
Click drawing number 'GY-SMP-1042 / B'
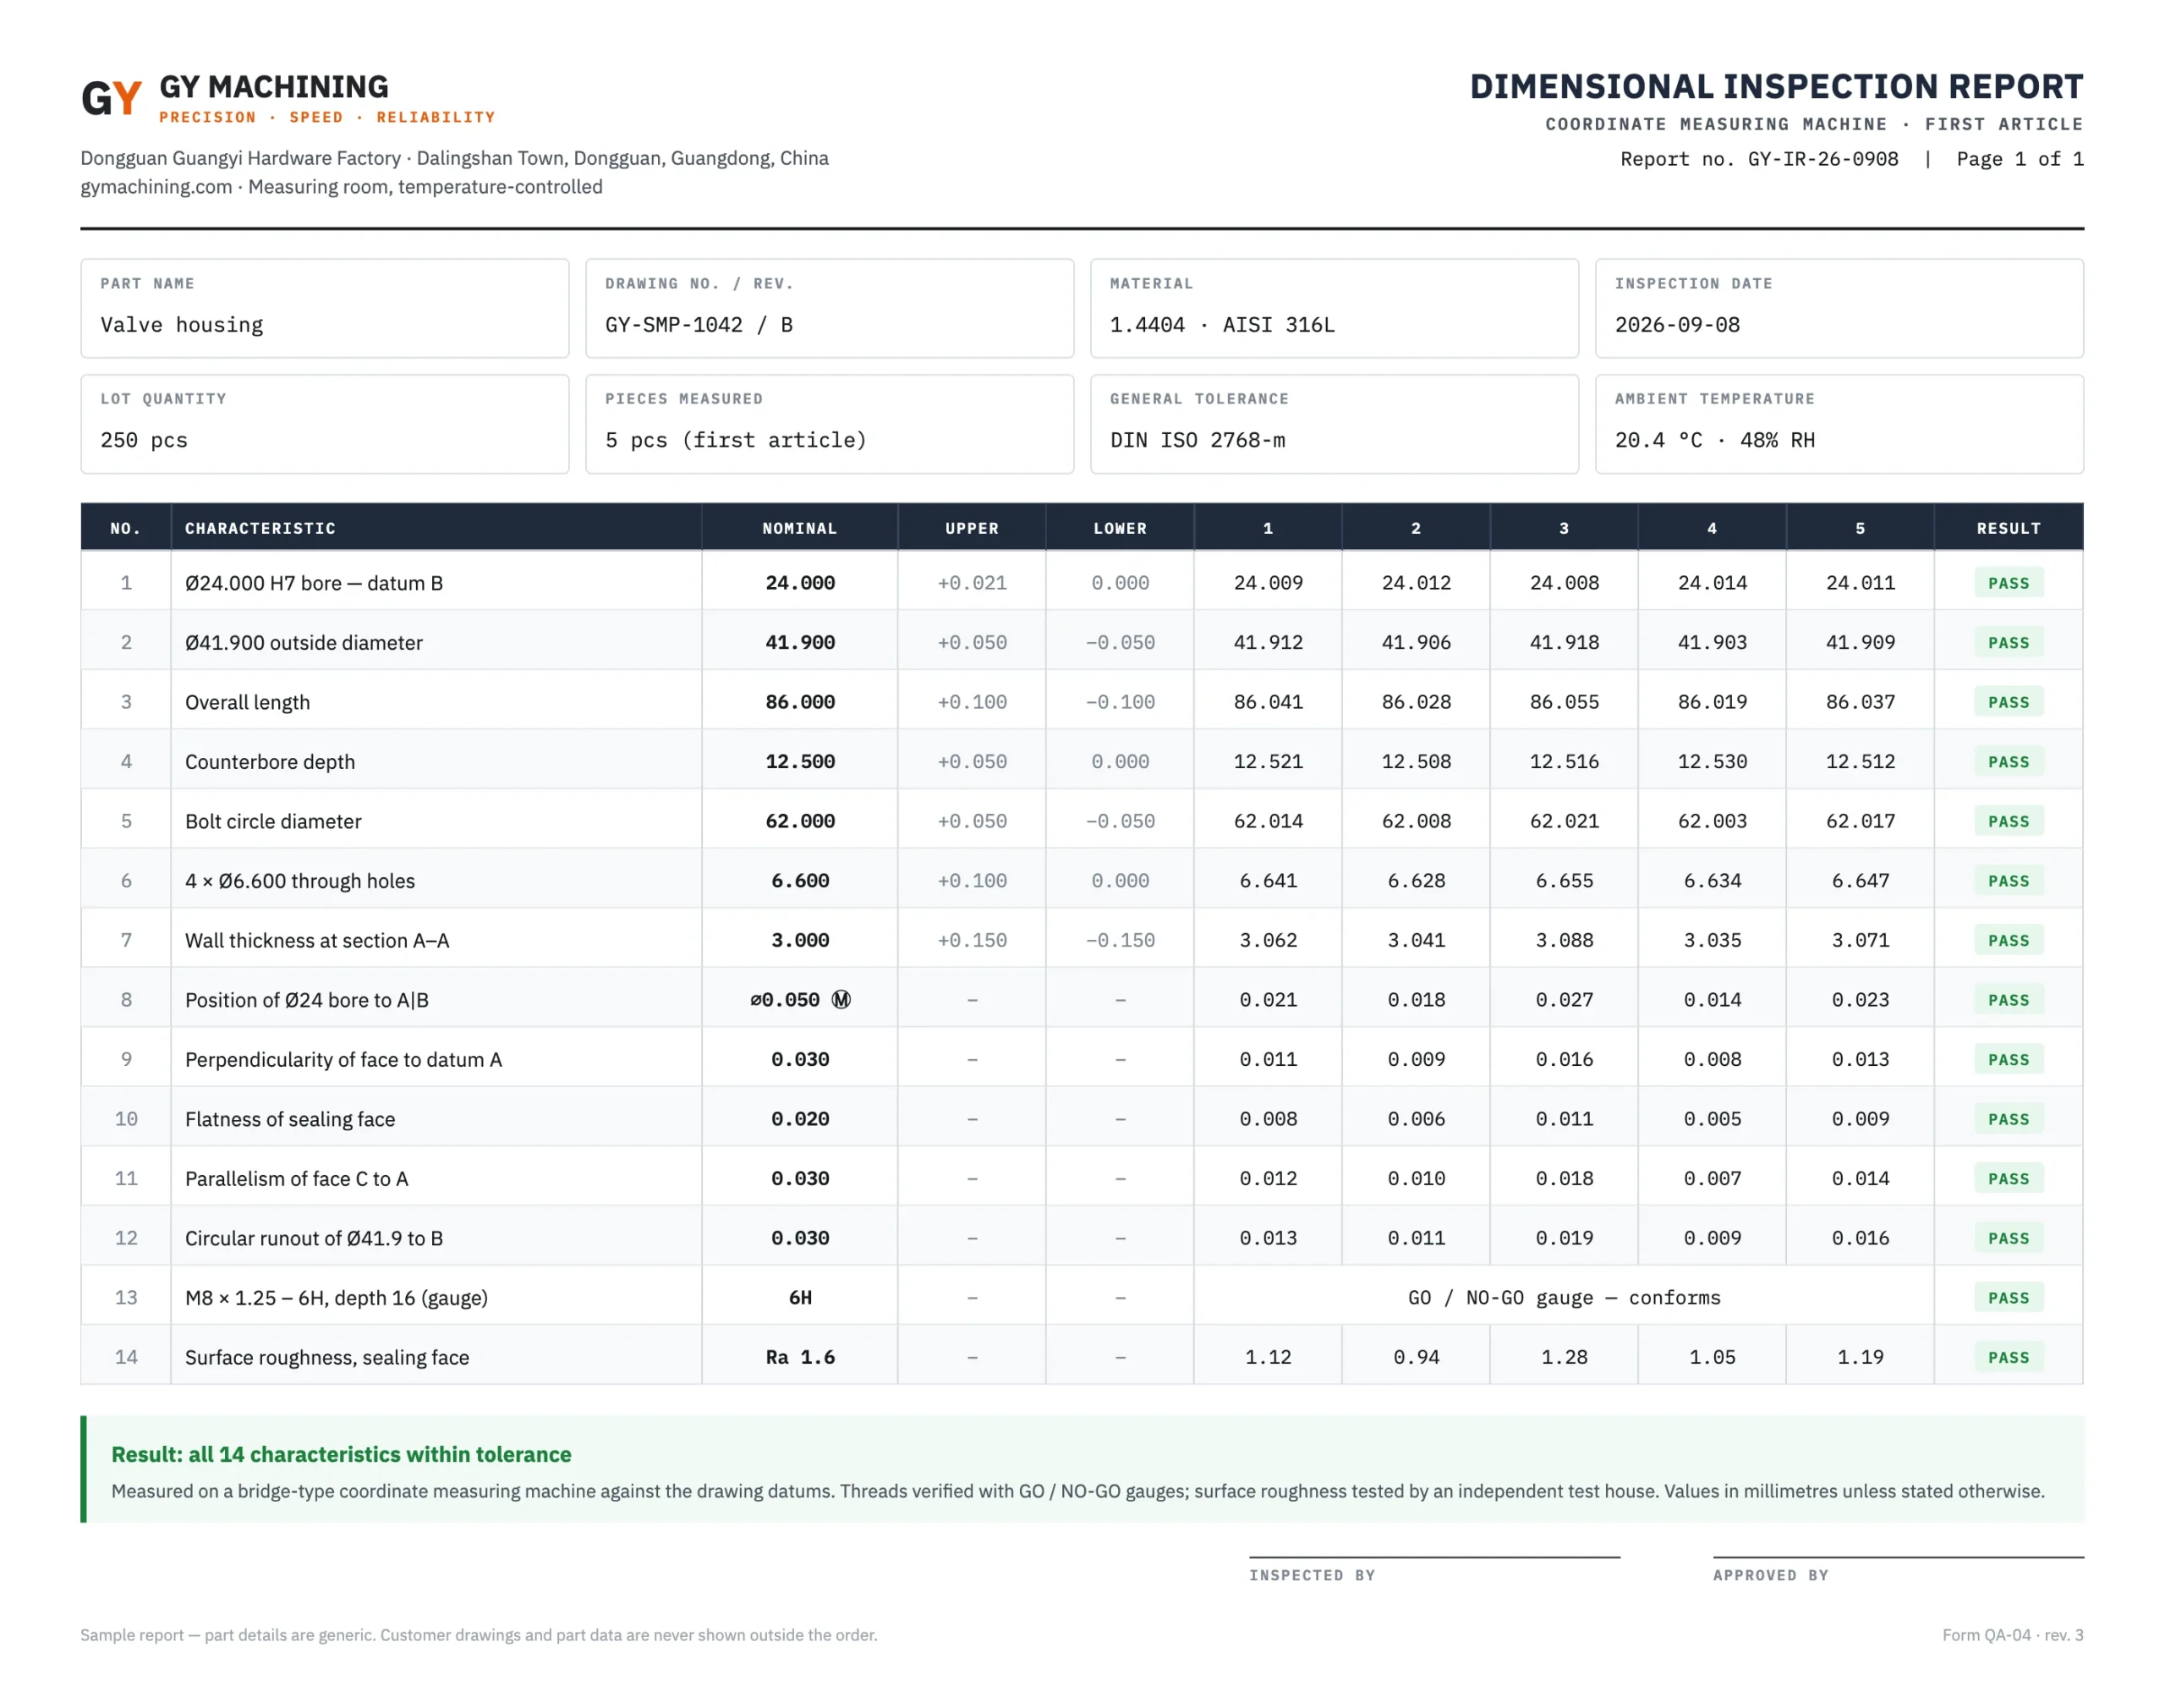click(699, 325)
